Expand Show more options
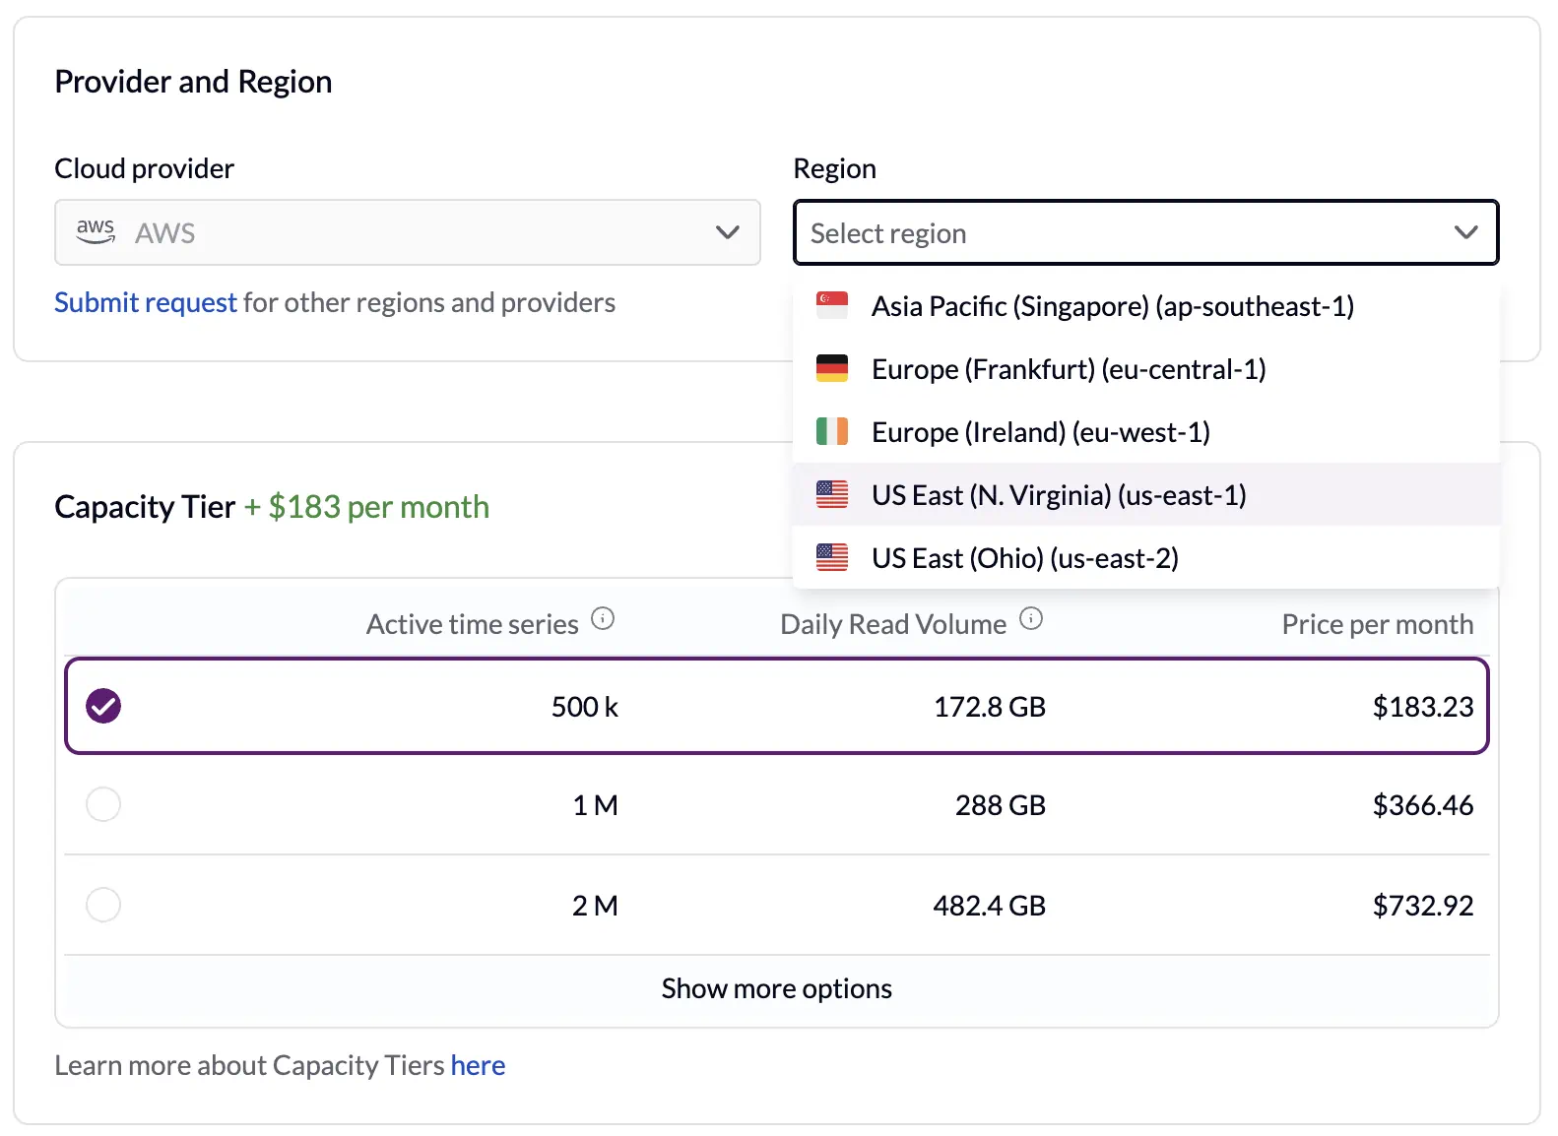1558x1136 pixels. point(776,988)
